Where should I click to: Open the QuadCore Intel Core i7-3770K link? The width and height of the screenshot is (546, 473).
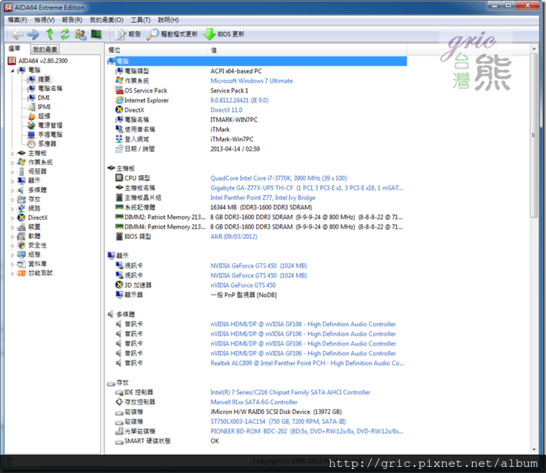[x=278, y=178]
